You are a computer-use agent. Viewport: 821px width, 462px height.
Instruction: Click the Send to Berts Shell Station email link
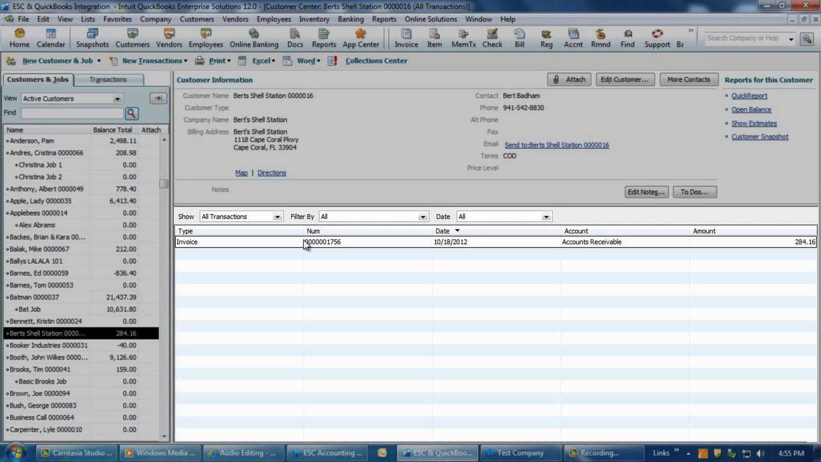(557, 146)
